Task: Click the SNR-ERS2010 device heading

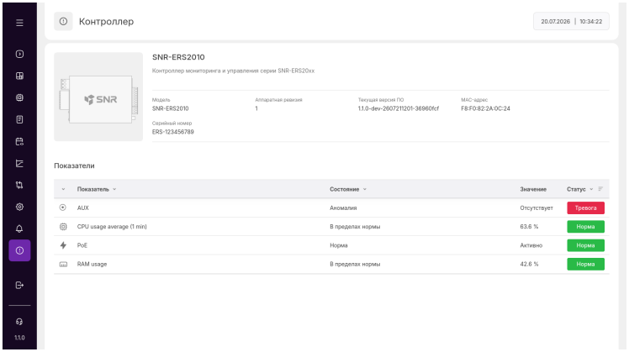Action: coord(178,57)
